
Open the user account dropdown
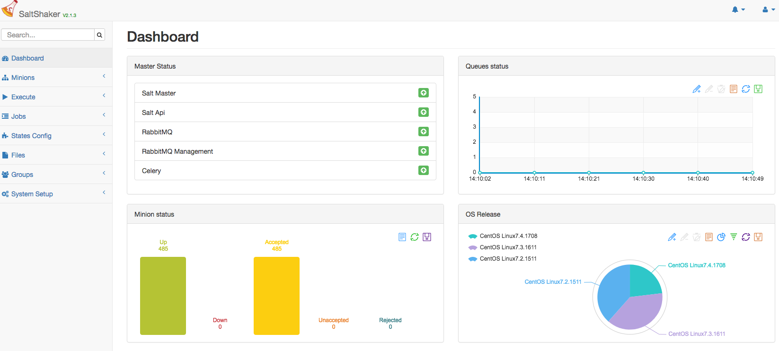click(x=768, y=9)
